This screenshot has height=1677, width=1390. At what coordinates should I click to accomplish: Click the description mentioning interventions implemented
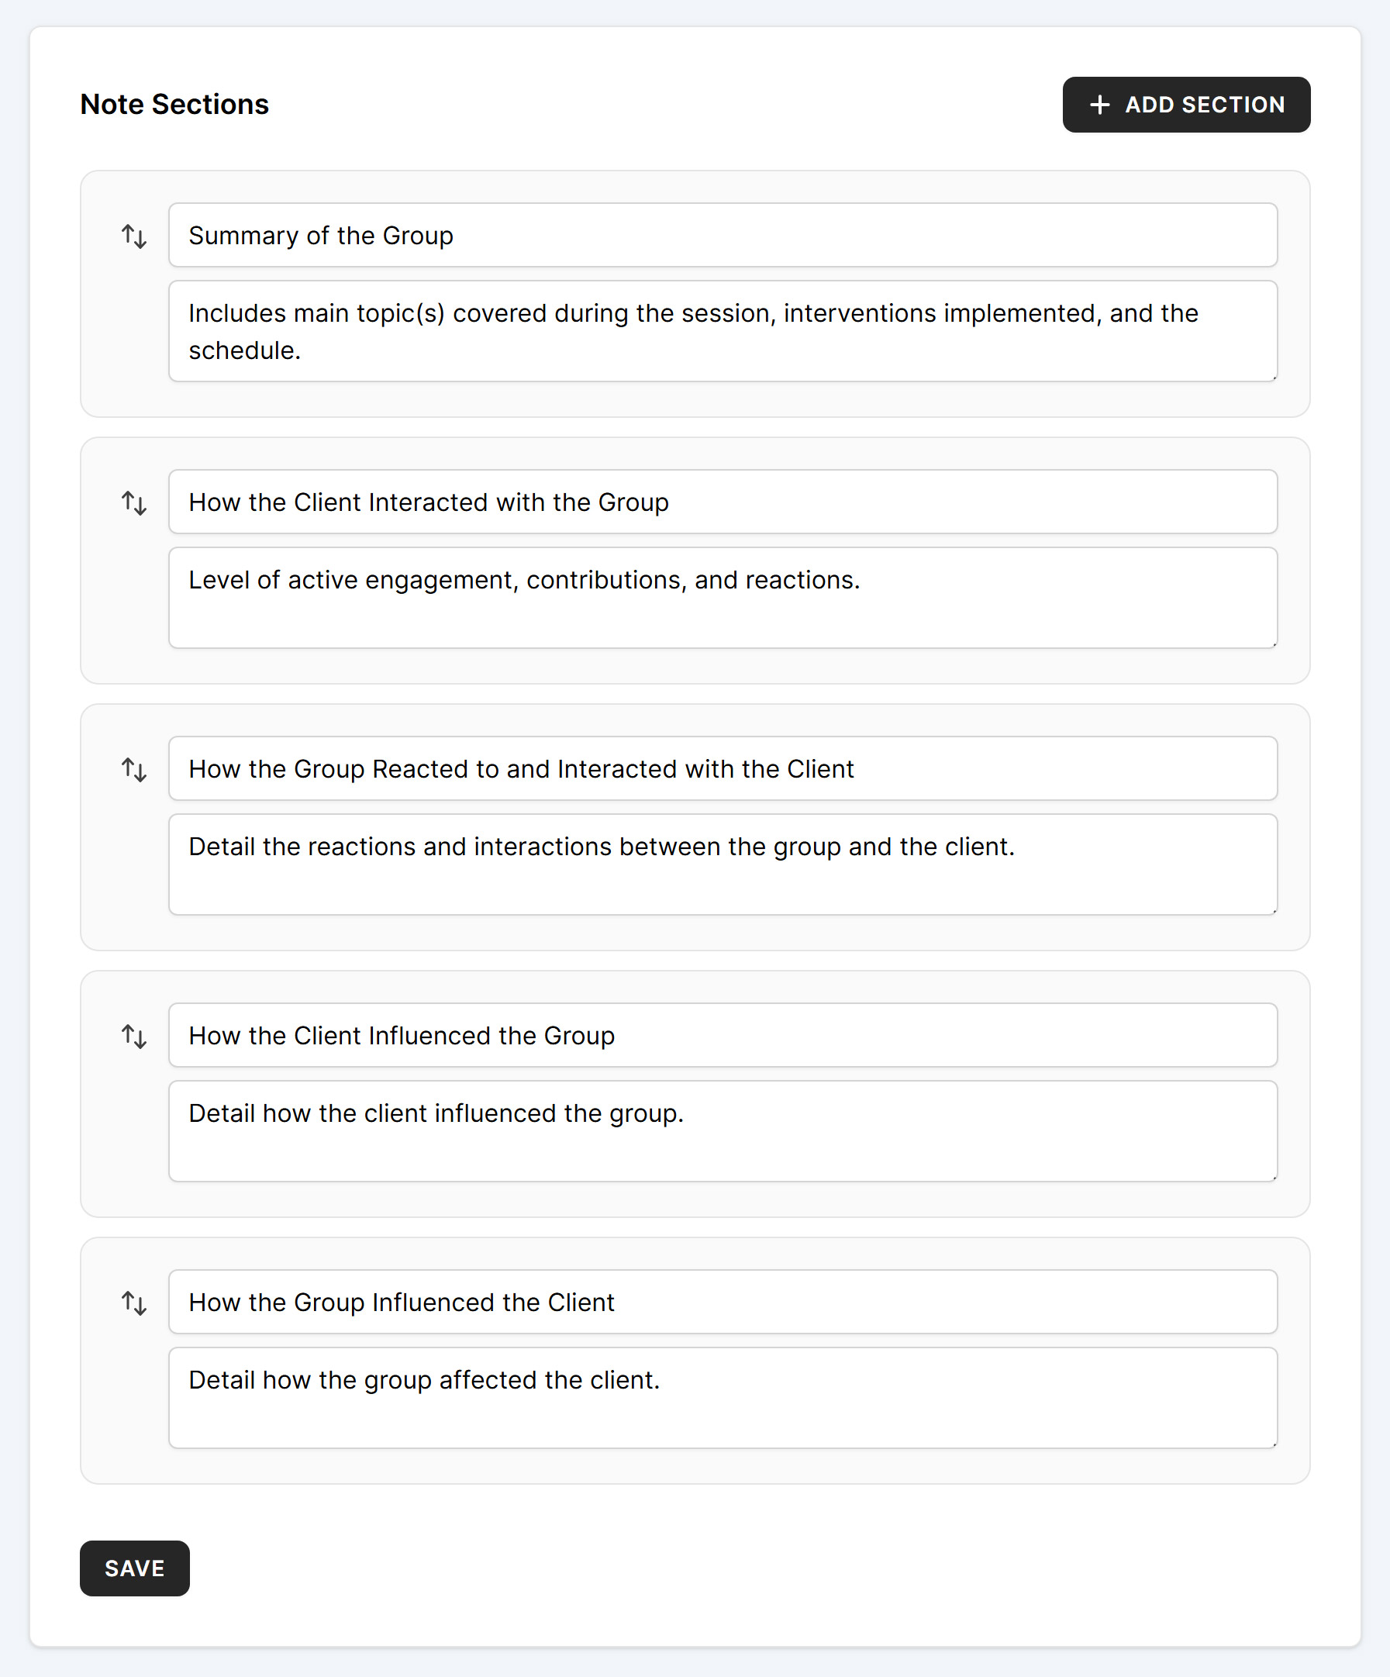[x=723, y=330]
